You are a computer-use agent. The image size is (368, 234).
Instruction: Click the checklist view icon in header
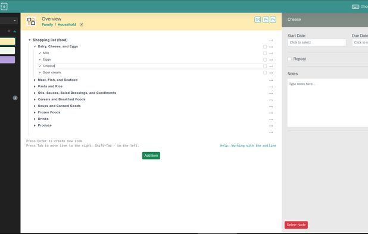[257, 20]
